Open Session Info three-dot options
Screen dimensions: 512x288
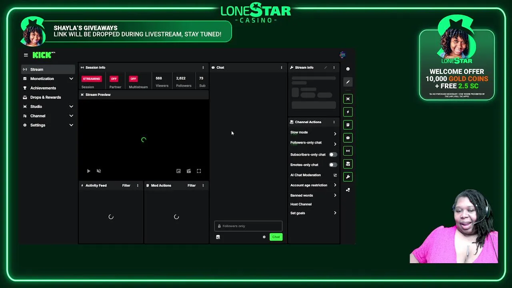pos(203,68)
